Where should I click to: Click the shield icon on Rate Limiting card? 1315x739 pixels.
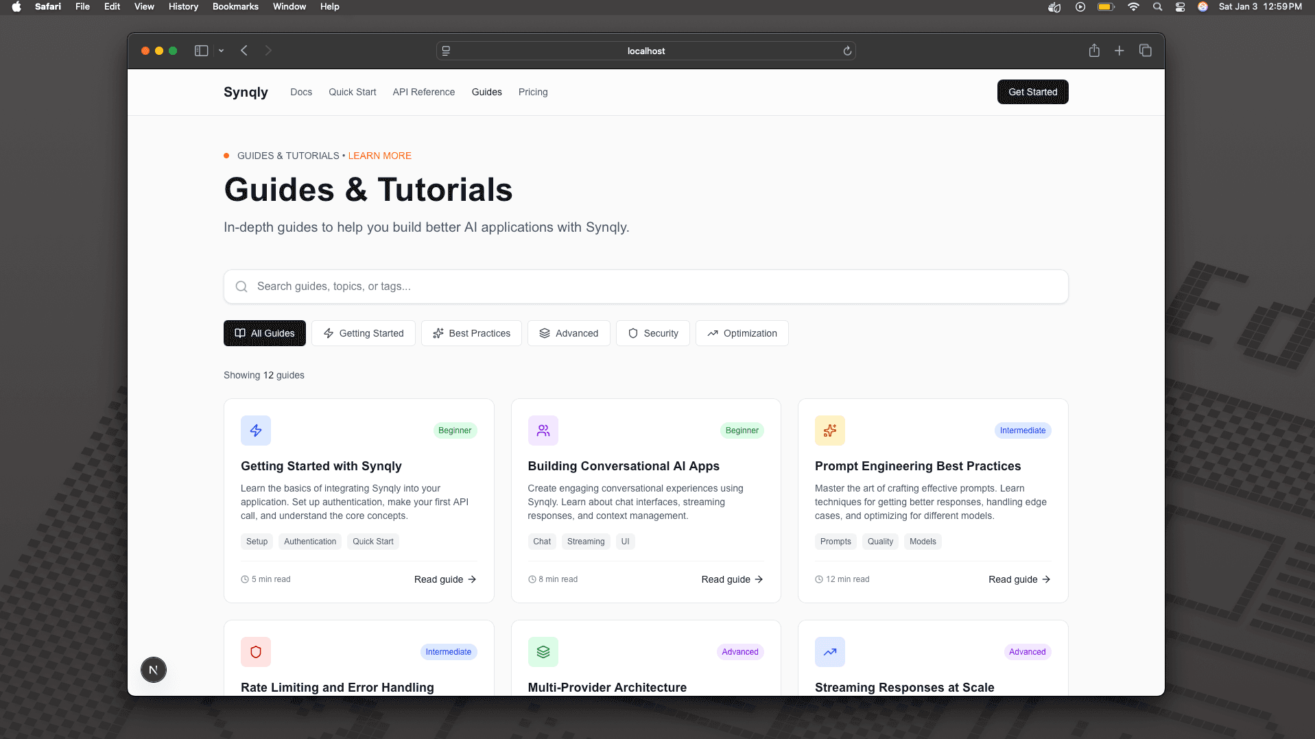(x=256, y=652)
